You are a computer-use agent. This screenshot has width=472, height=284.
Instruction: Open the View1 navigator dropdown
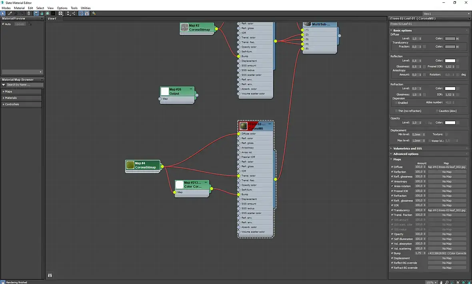(x=446, y=14)
